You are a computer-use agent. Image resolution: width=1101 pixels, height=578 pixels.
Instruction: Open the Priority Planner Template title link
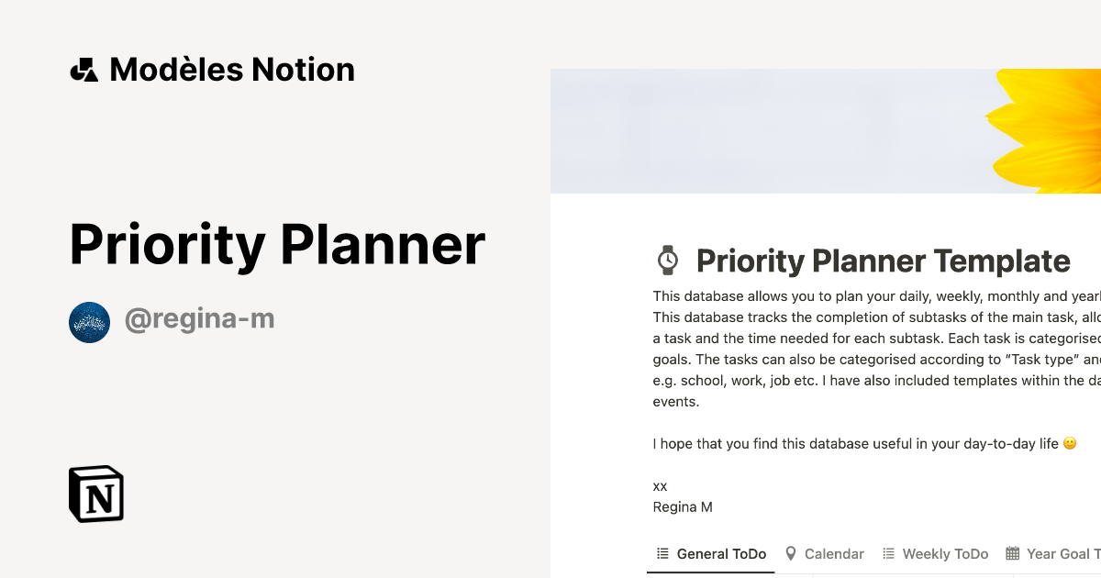tap(883, 261)
